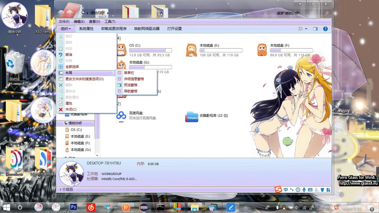
Task: Open the Sogou soft keyboard icon
Action: point(310,190)
